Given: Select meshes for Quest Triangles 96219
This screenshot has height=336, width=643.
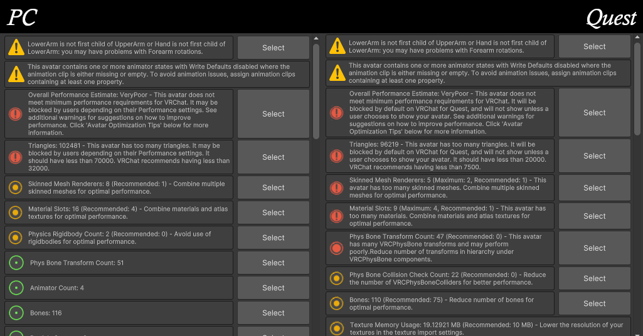Looking at the screenshot, I should click(595, 155).
